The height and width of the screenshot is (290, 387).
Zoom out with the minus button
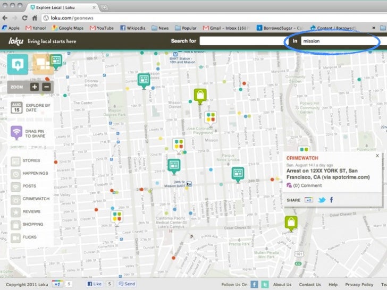point(46,87)
